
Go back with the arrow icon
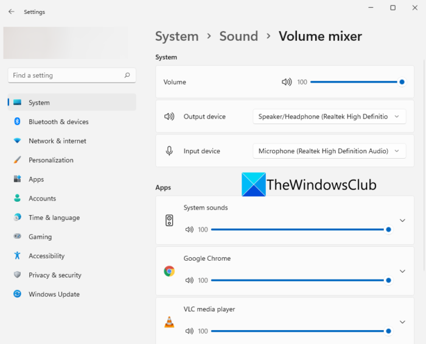(11, 12)
